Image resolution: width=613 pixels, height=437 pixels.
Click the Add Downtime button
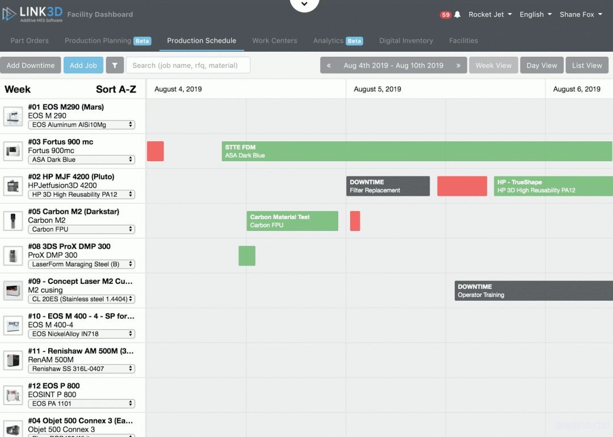pyautogui.click(x=31, y=65)
